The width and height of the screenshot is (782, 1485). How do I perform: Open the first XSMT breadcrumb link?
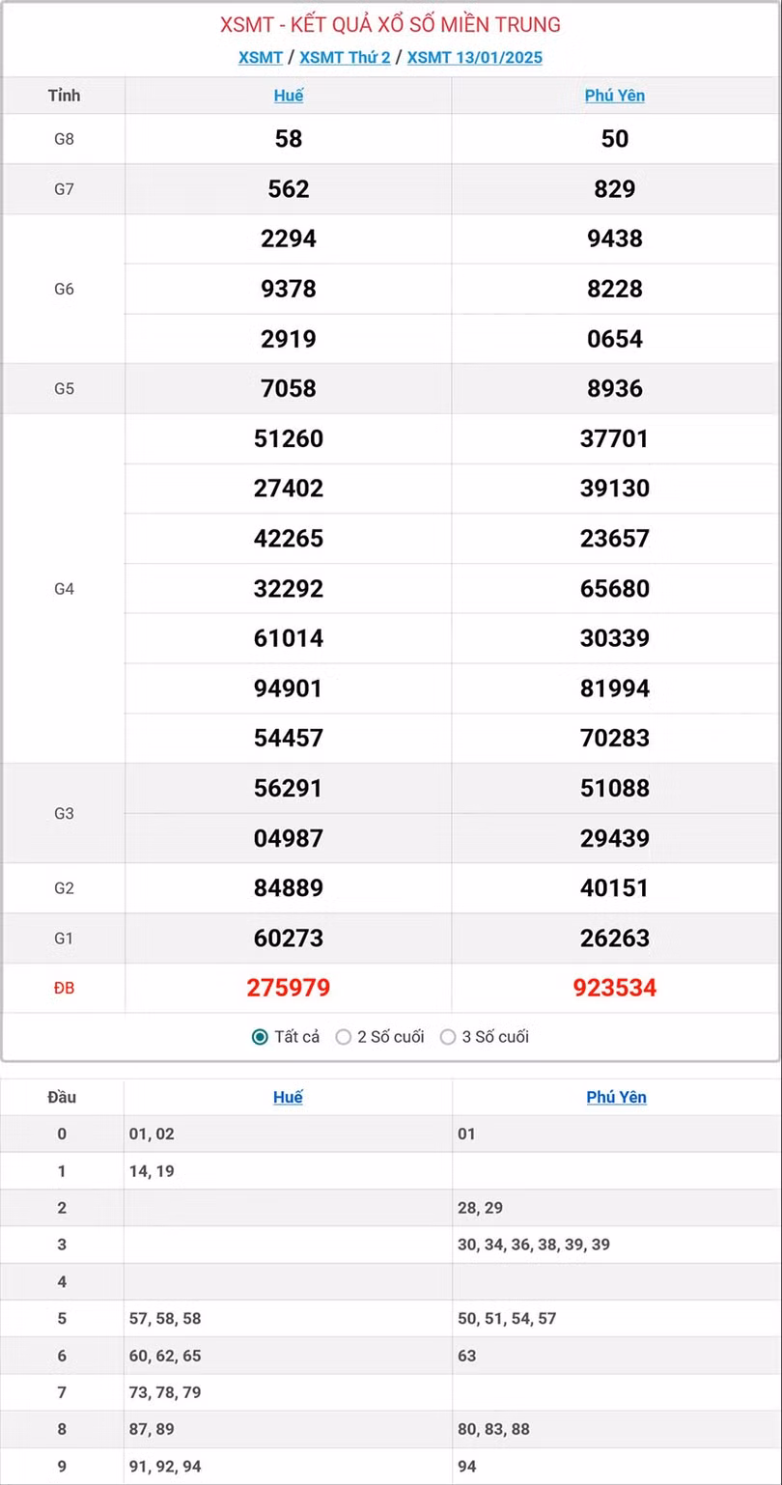click(x=261, y=58)
